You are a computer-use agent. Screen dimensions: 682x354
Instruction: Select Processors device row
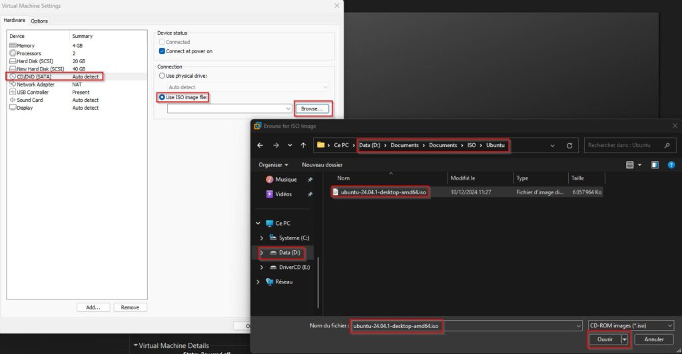click(x=77, y=53)
